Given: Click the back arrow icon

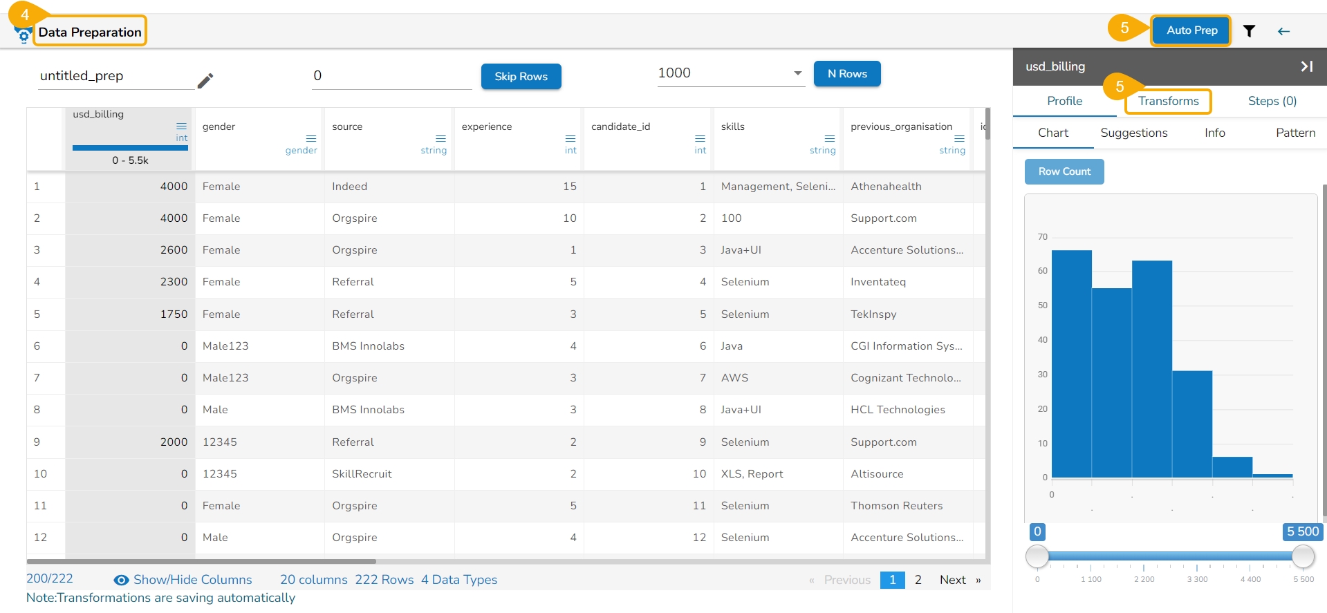Looking at the screenshot, I should tap(1283, 31).
